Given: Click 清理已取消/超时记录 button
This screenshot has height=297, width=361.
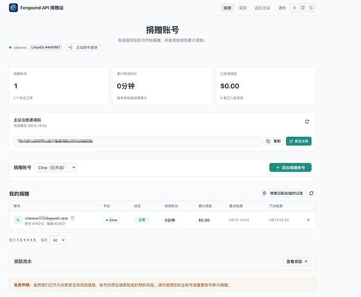Looking at the screenshot, I should point(282,193).
